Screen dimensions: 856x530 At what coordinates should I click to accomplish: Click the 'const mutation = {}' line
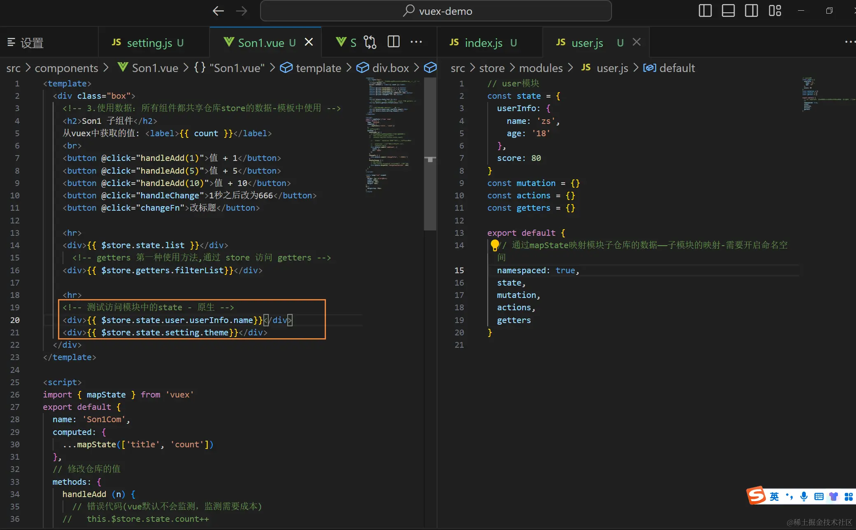[533, 183]
